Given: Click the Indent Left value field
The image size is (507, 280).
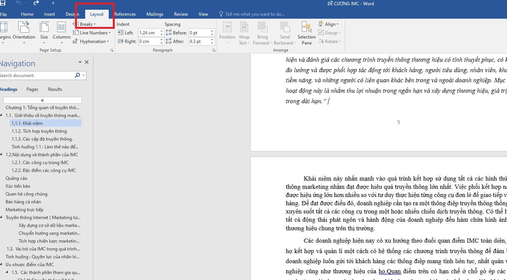Looking at the screenshot, I should pos(149,33).
